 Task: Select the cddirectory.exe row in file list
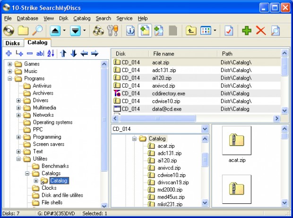click(x=197, y=93)
